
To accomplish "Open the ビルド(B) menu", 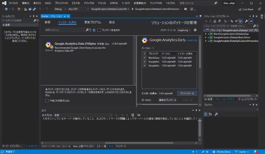I will click(x=76, y=3).
